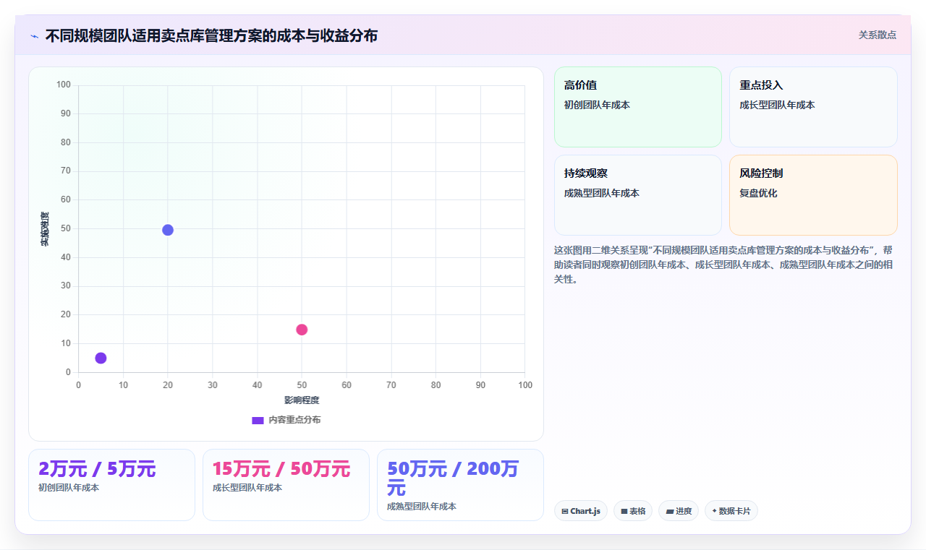Click the description paragraph starting 这张图用二维关系
This screenshot has width=926, height=550.
[723, 265]
